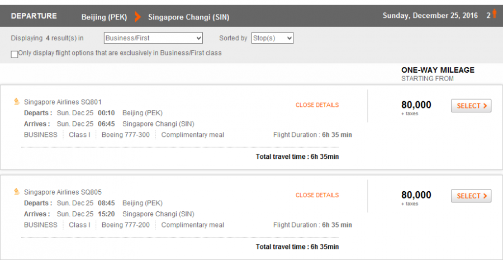Click the Singapore Airlines SQ801 flight title

tap(63, 102)
